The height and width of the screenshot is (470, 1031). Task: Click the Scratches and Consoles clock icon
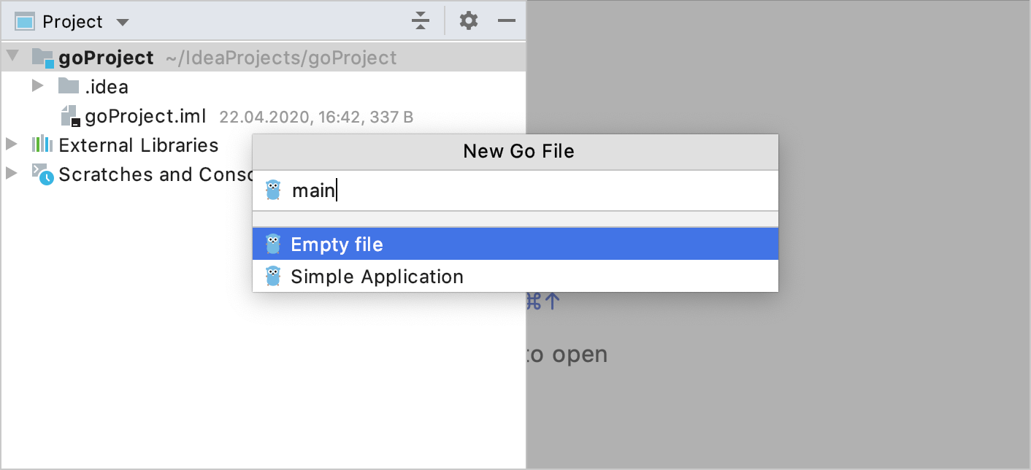coord(43,175)
